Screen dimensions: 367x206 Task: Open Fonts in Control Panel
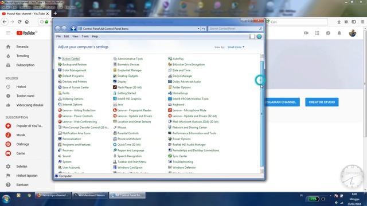[64, 93]
